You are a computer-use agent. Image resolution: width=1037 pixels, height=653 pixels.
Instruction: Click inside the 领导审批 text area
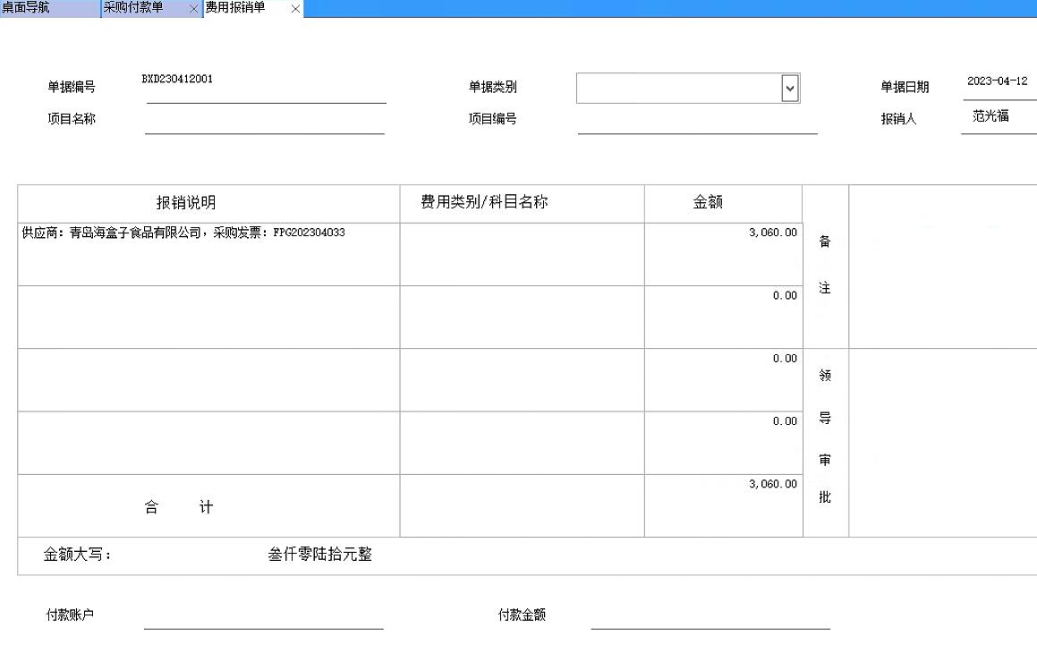942,442
